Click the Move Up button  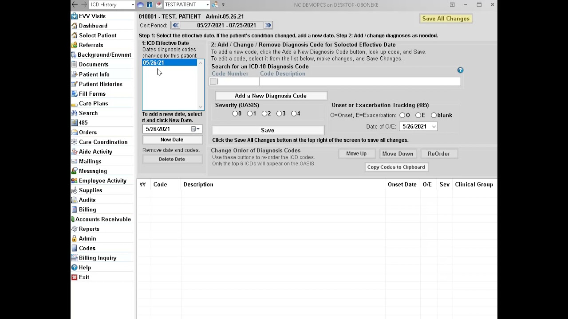point(356,154)
